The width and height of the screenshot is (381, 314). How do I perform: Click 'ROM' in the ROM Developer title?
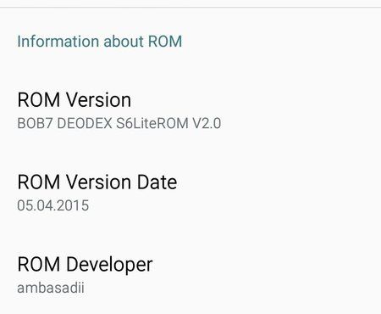pyautogui.click(x=39, y=264)
